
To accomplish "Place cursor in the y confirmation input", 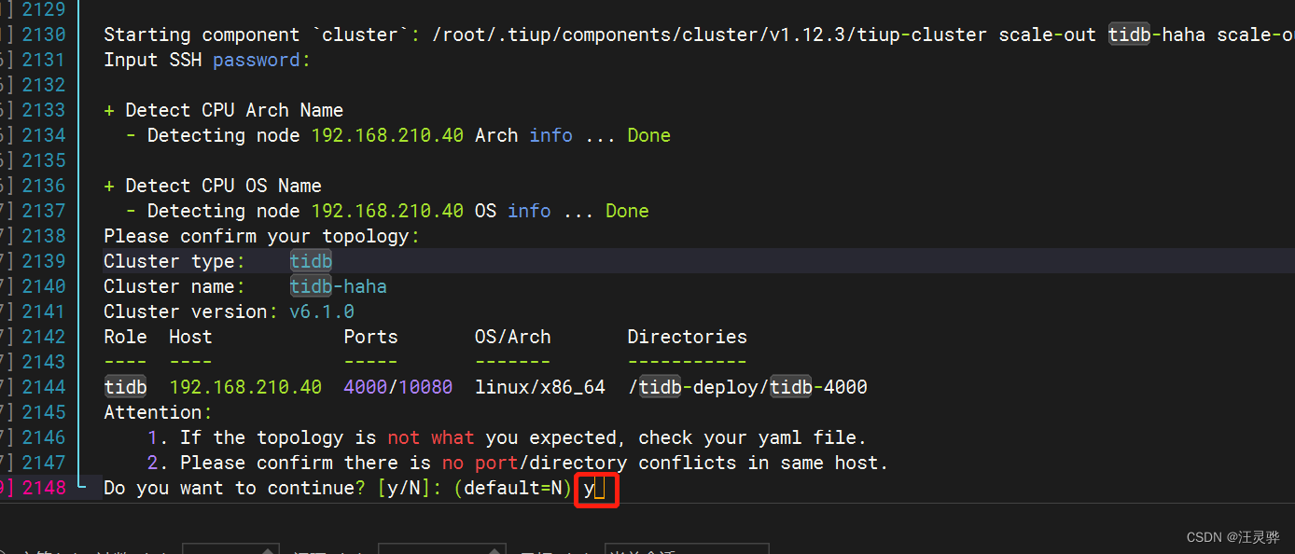I will point(595,488).
